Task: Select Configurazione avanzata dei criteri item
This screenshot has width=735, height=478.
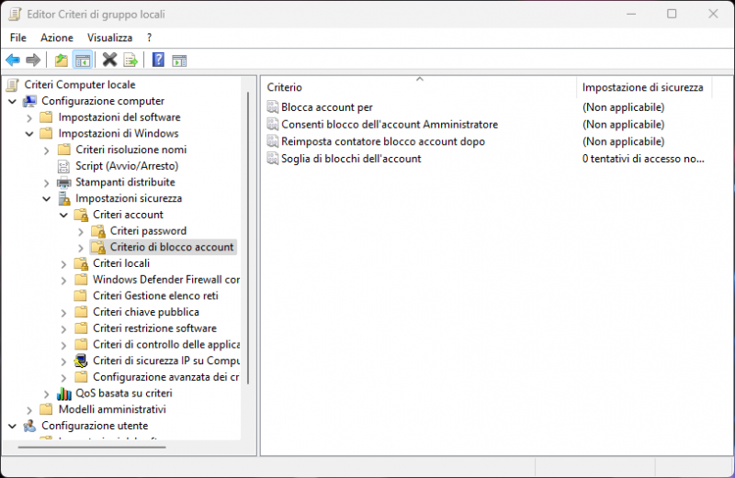Action: 166,377
